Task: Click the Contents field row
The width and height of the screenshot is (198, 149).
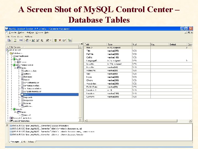Action: (x=138, y=97)
